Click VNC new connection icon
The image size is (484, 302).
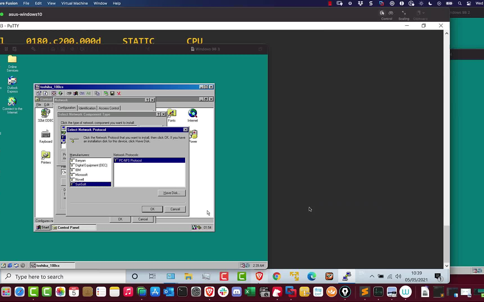[106, 93]
